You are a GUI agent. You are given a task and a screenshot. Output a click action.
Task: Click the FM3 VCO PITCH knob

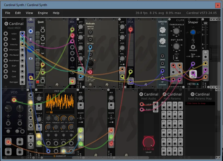coord(48,118)
